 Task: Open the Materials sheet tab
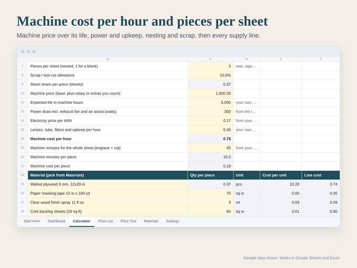click(x=151, y=221)
